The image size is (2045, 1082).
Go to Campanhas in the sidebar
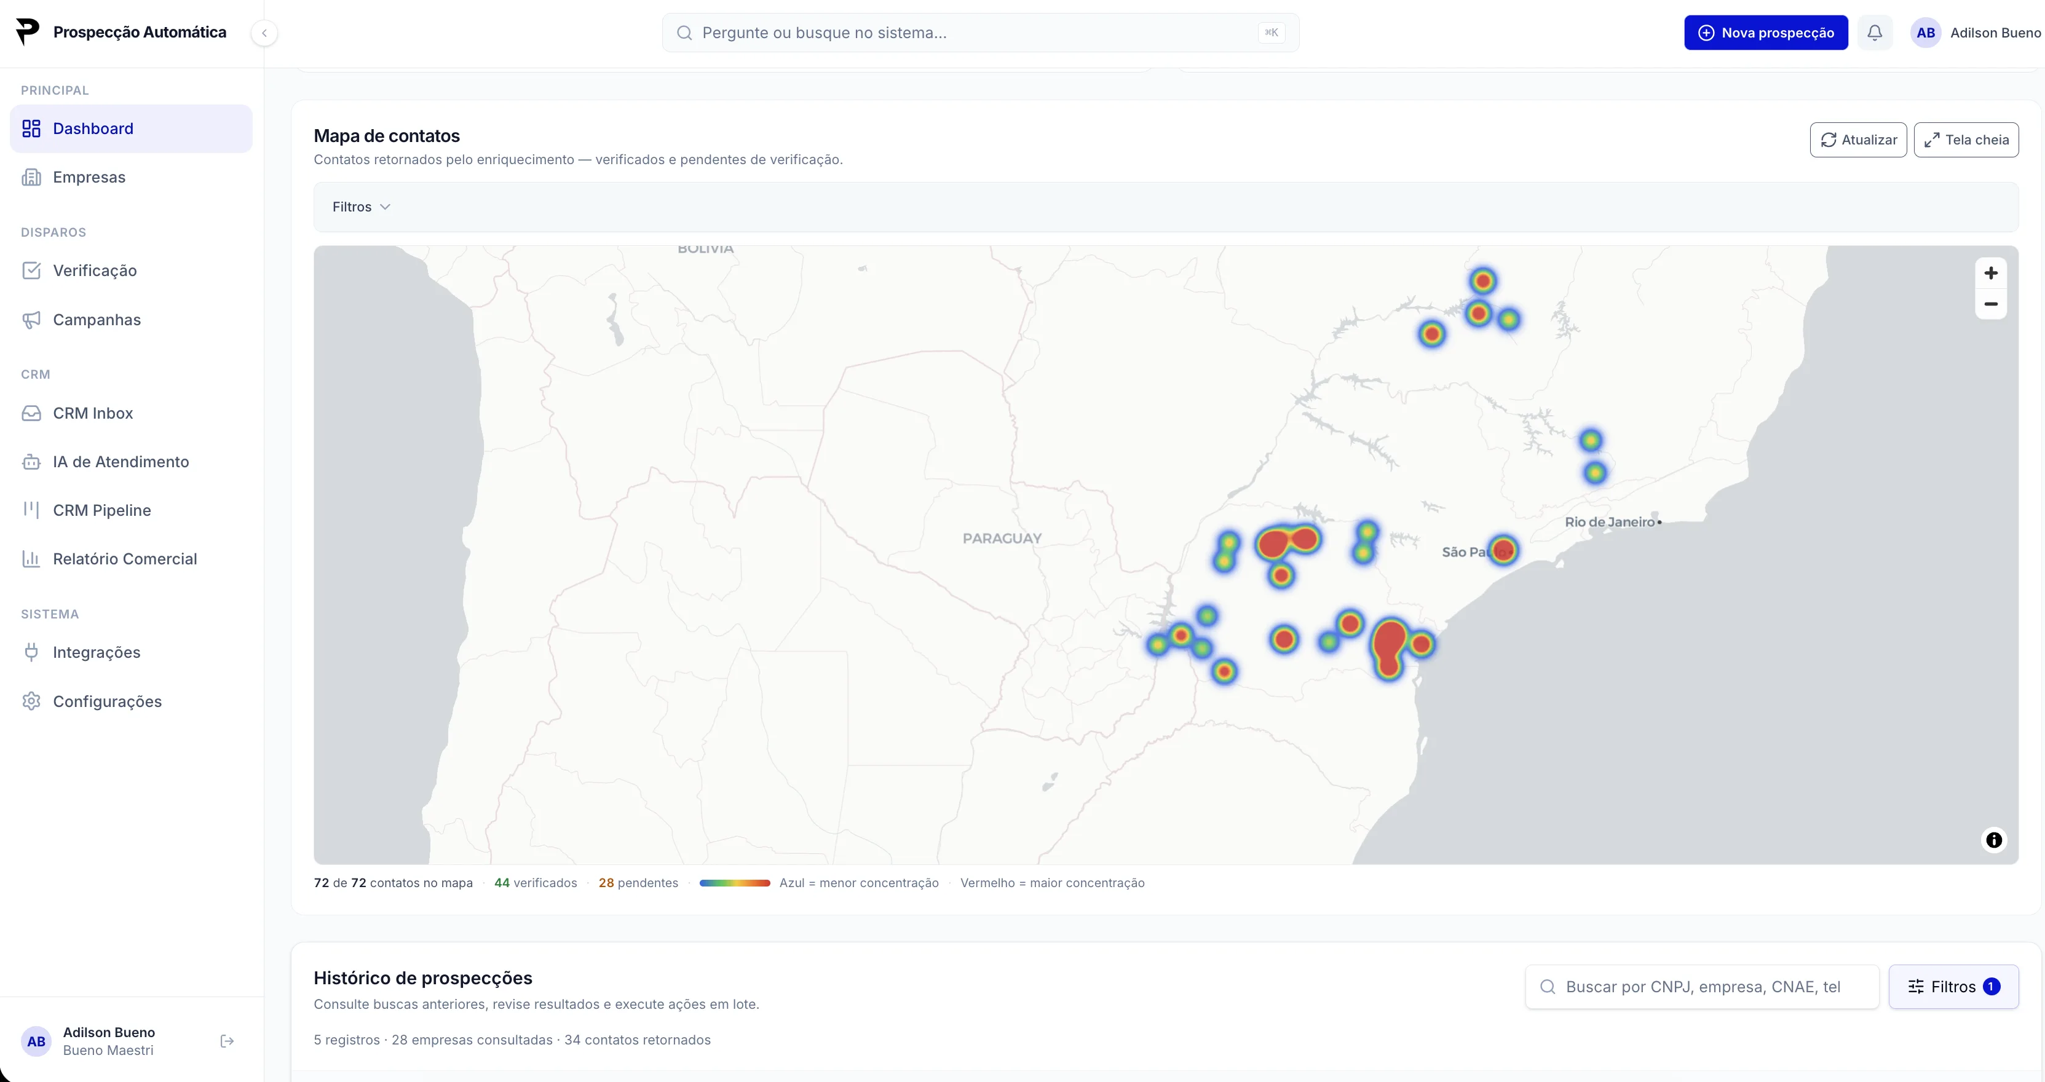click(x=131, y=320)
